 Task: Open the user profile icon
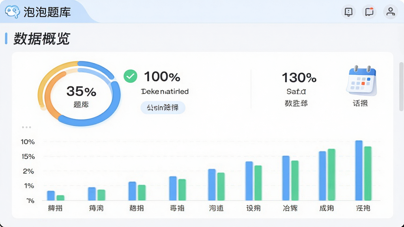390,12
